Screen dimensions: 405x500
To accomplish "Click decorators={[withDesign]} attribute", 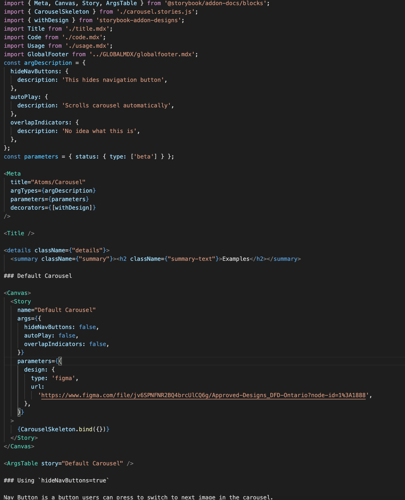I will coord(53,208).
